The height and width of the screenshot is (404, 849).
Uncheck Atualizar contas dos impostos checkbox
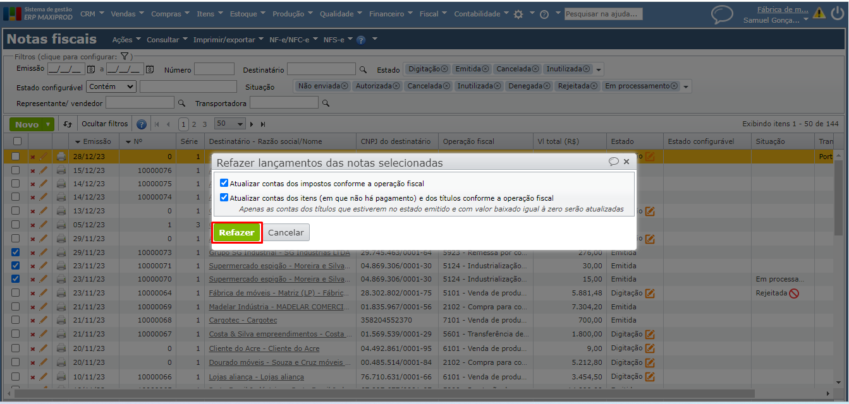pyautogui.click(x=224, y=182)
